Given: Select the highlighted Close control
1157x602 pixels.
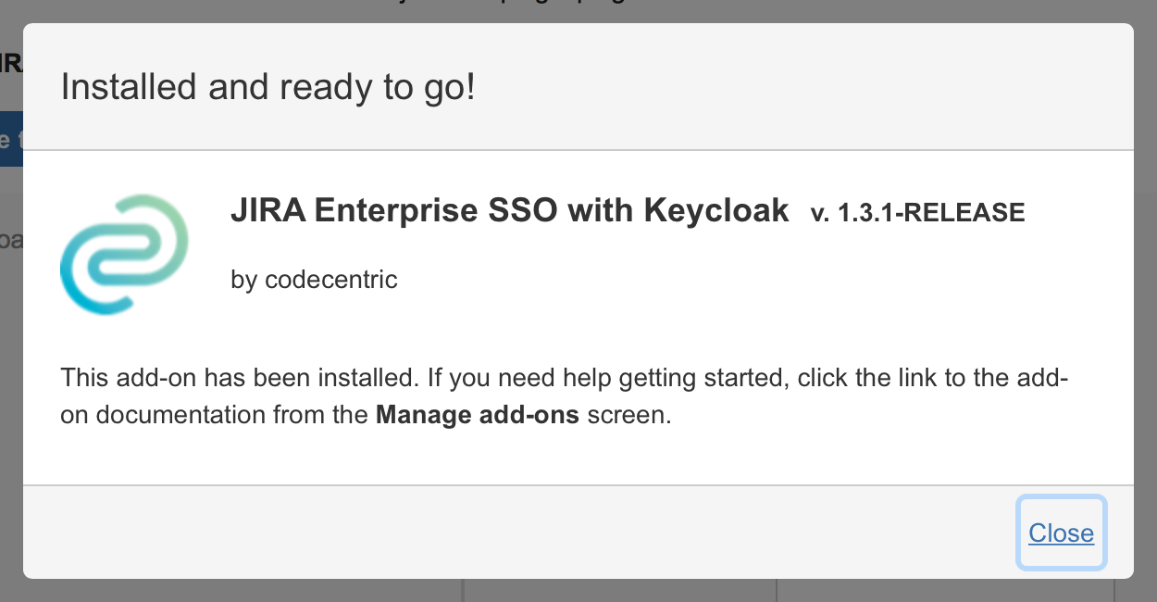Looking at the screenshot, I should pos(1061,533).
